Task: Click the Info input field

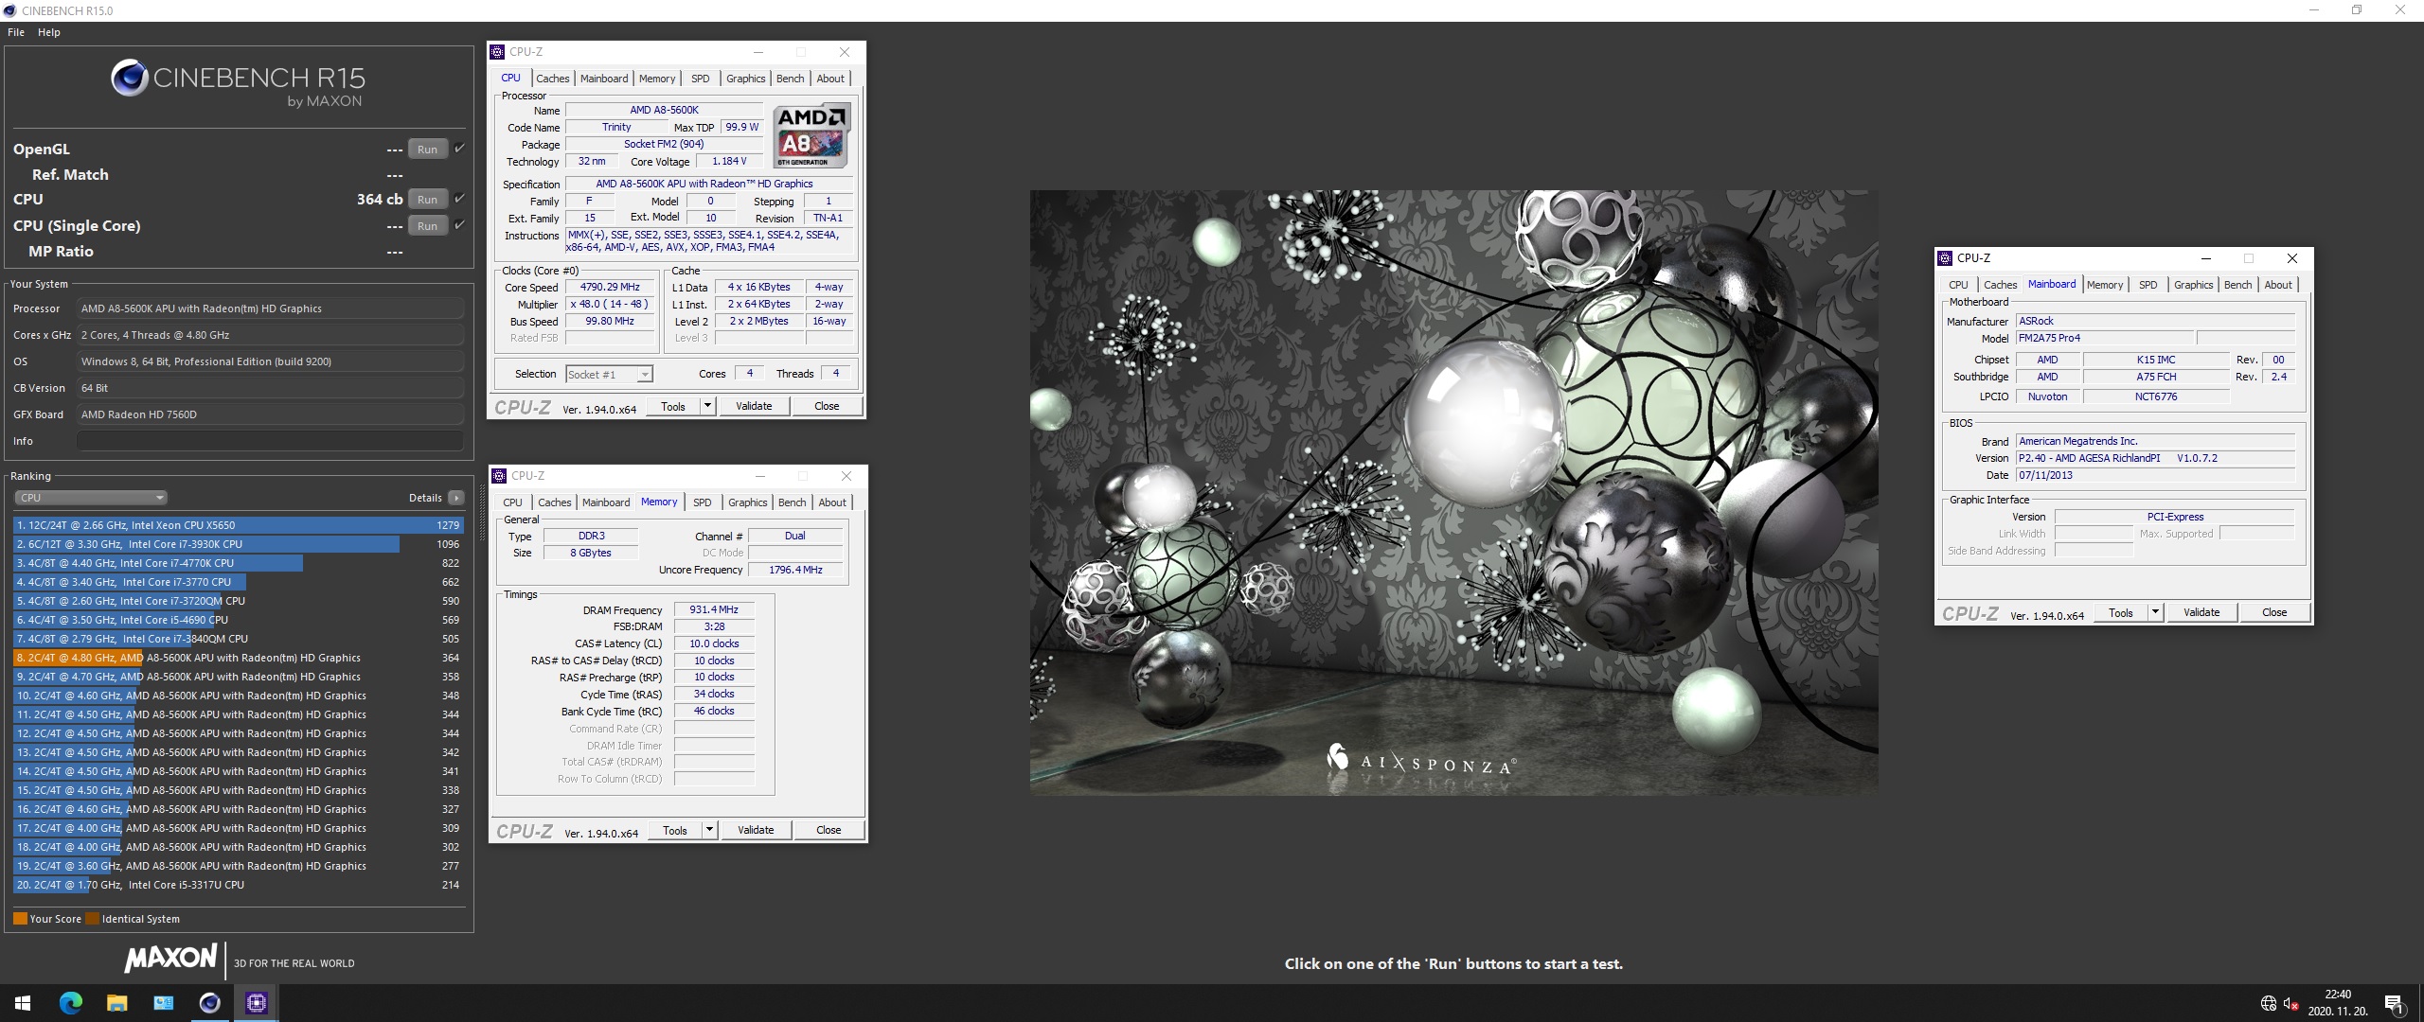Action: (x=270, y=441)
